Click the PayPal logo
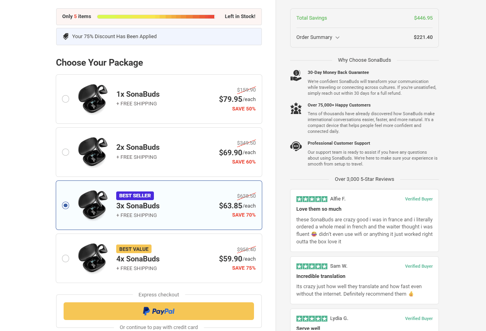486x331 pixels. pyautogui.click(x=159, y=311)
